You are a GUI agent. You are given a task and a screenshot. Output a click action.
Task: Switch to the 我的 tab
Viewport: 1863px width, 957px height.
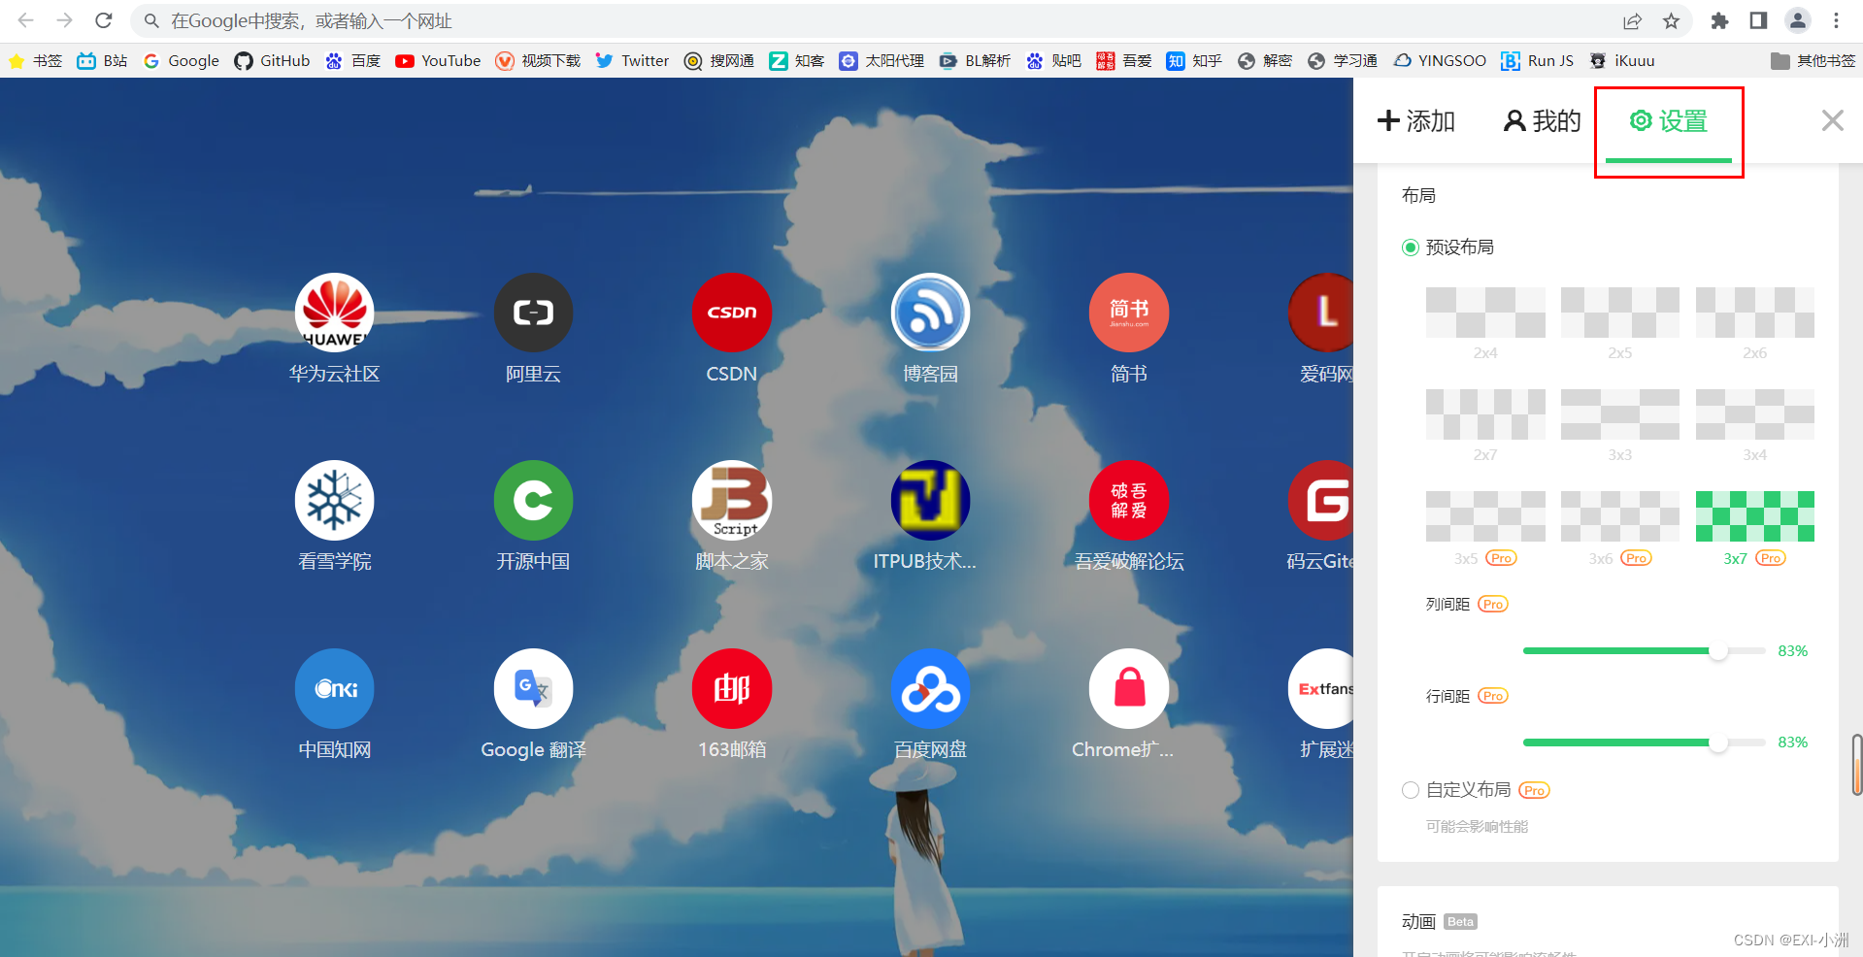[x=1542, y=120]
